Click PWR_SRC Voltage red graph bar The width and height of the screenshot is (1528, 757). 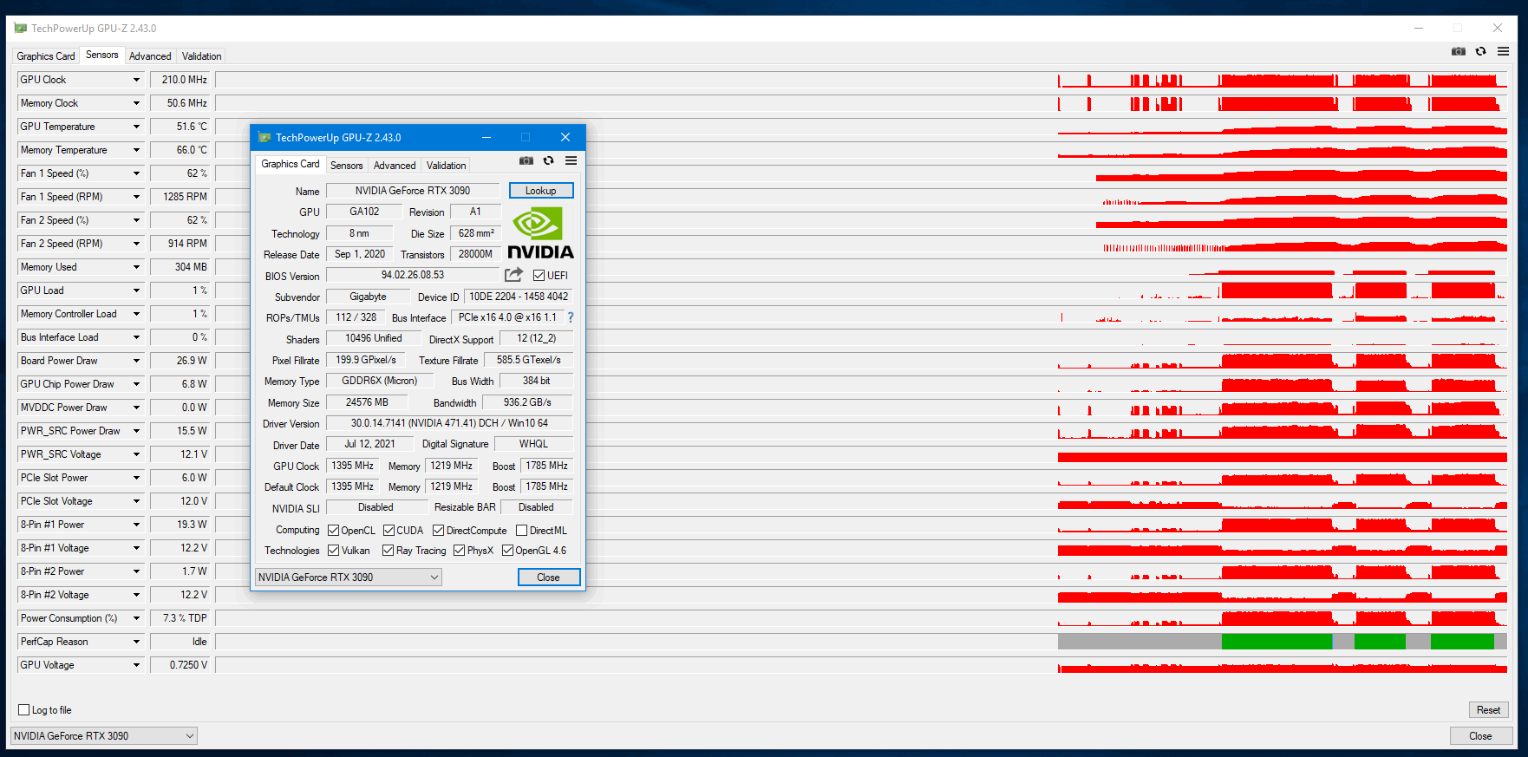pyautogui.click(x=1283, y=456)
